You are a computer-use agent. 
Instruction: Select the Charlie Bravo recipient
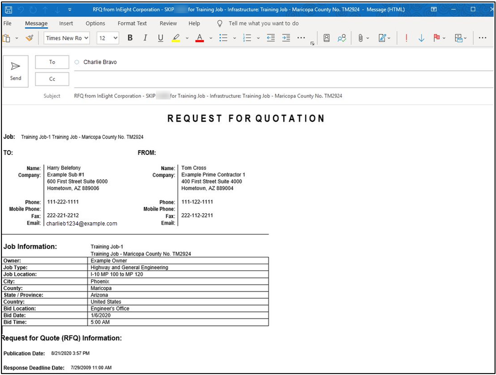(100, 62)
